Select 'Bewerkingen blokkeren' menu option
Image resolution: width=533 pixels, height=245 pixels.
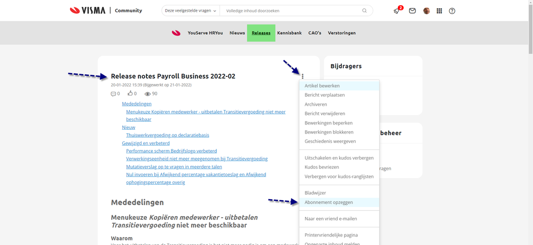[339, 132]
